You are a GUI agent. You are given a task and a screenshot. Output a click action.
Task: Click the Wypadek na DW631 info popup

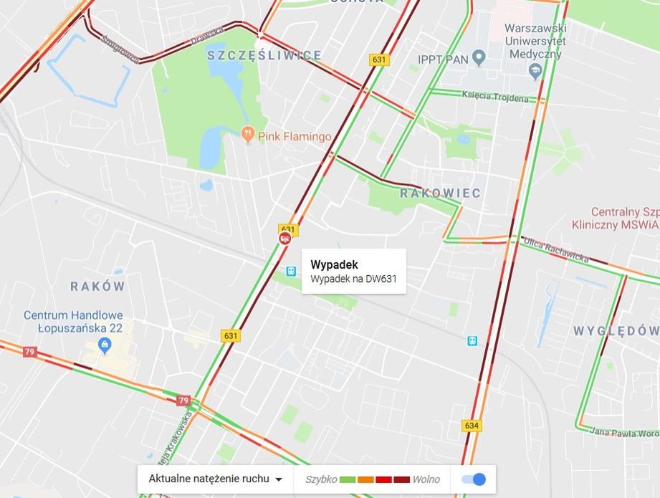(353, 271)
